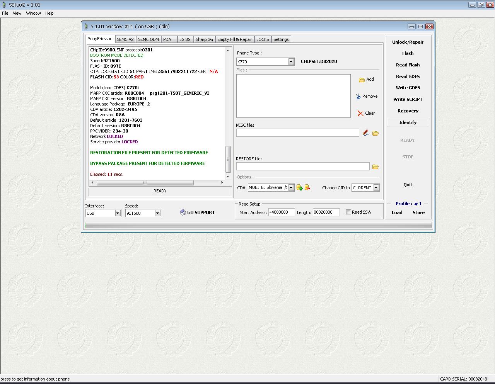Open the Change CID to CURRENT dropdown

[376, 188]
